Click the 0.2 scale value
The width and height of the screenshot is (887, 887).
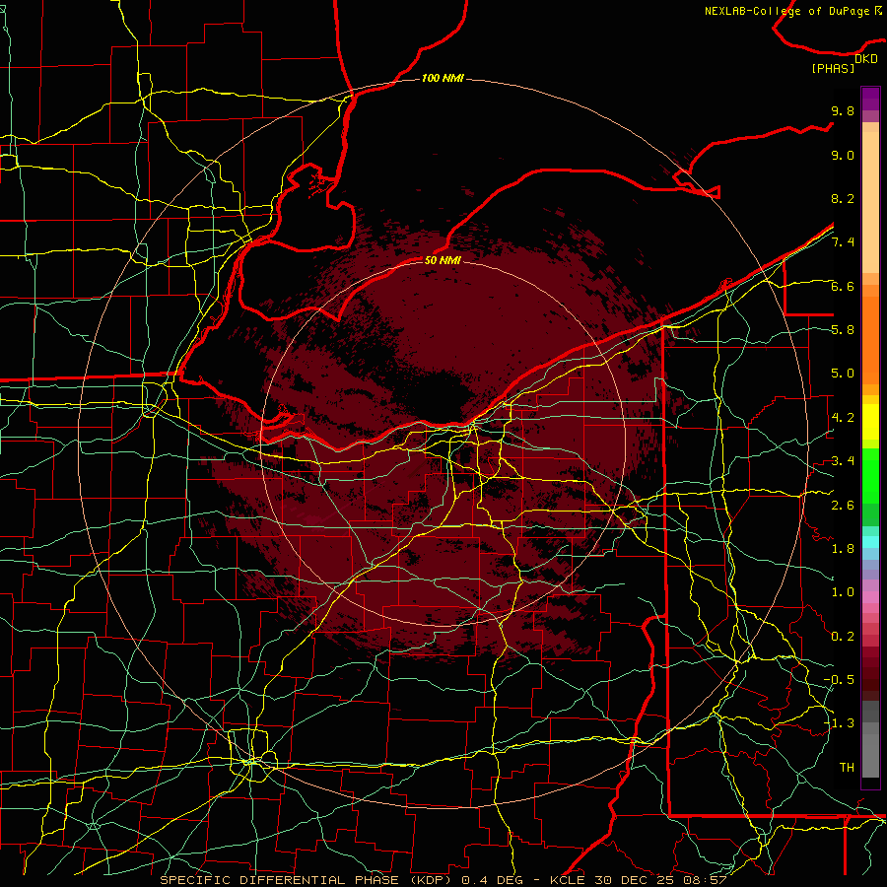point(843,637)
